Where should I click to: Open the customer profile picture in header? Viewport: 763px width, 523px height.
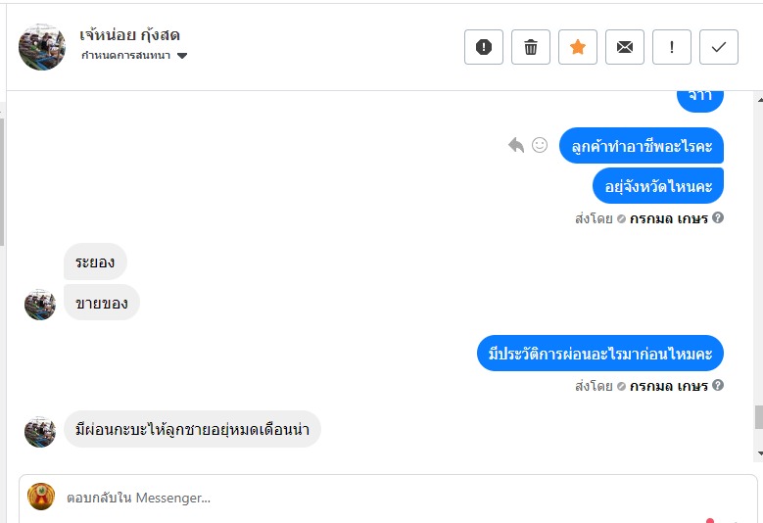click(x=42, y=47)
